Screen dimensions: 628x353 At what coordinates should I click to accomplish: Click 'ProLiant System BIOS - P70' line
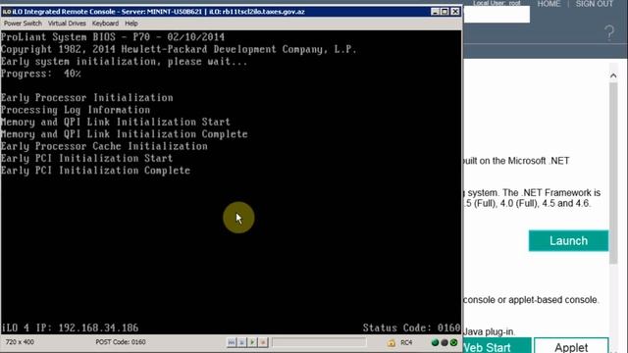[113, 37]
